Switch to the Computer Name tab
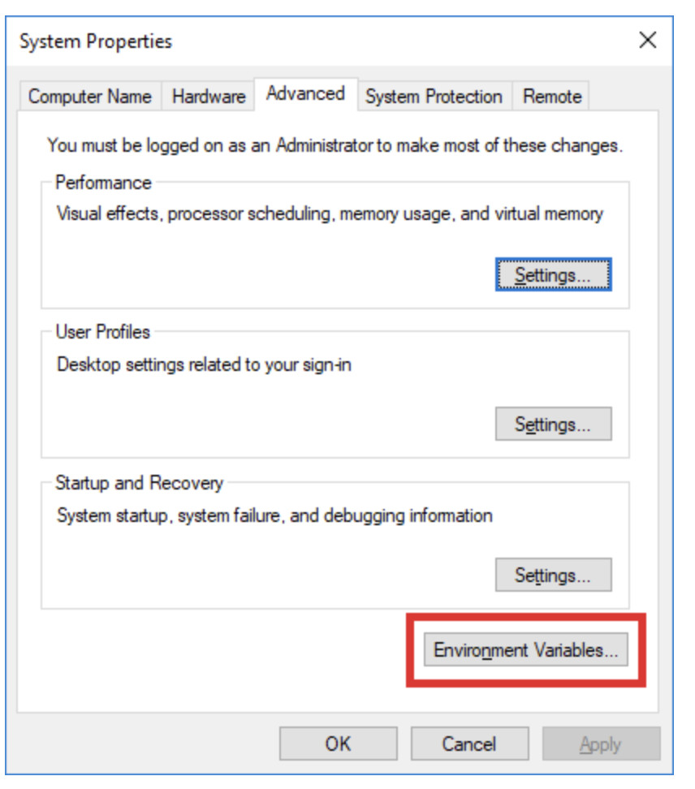695x789 pixels. 90,96
